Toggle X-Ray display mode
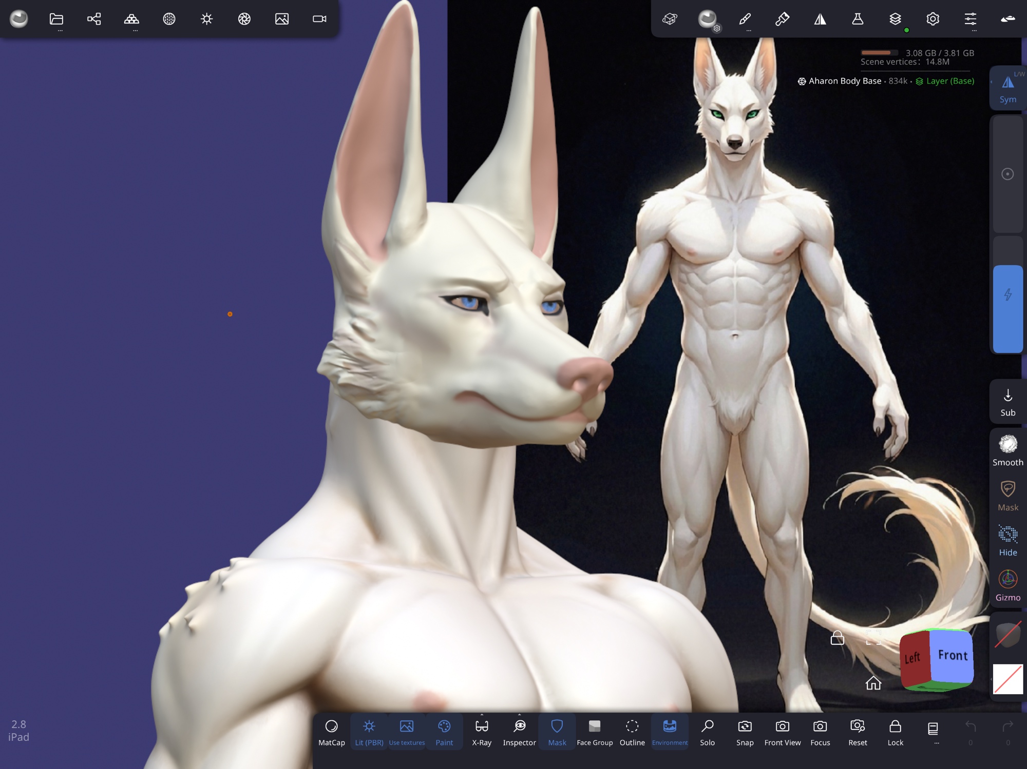1027x769 pixels. [482, 732]
